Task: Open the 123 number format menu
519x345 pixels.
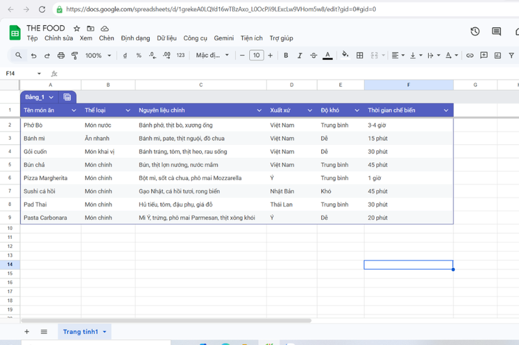Action: coord(180,56)
